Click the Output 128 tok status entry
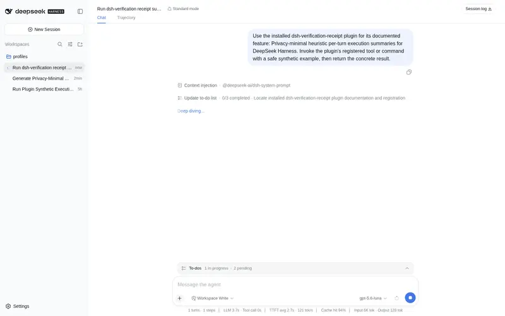This screenshot has height=316, width=505. [x=390, y=310]
